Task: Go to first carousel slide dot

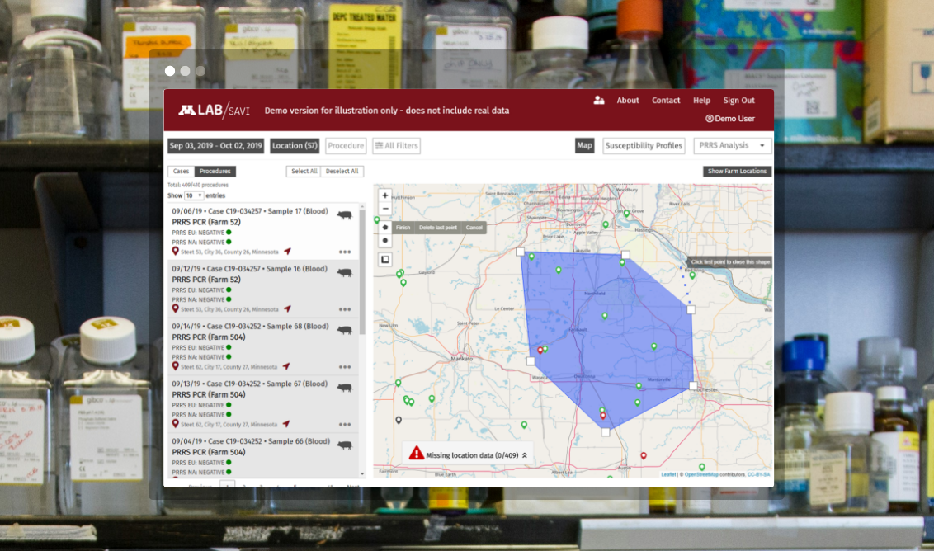Action: tap(170, 71)
